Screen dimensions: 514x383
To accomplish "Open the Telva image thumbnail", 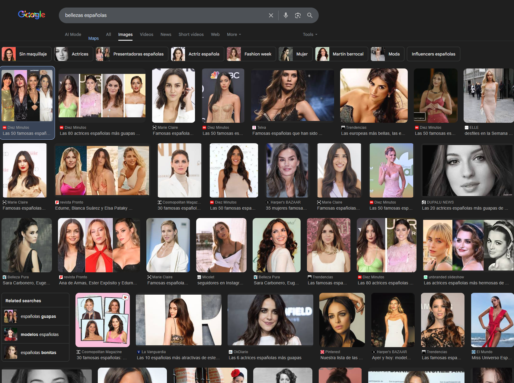I will click(x=293, y=95).
